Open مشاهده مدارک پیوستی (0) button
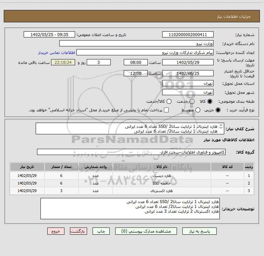The height and width of the screenshot is (256, 264). click(x=146, y=231)
